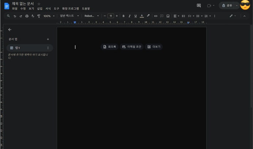Toggle bold formatting
The width and height of the screenshot is (253, 149).
click(124, 16)
